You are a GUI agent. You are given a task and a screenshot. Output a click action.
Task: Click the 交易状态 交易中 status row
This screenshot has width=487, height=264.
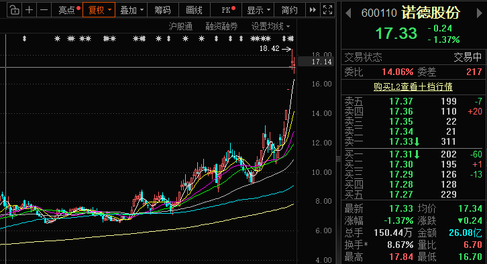pos(413,57)
